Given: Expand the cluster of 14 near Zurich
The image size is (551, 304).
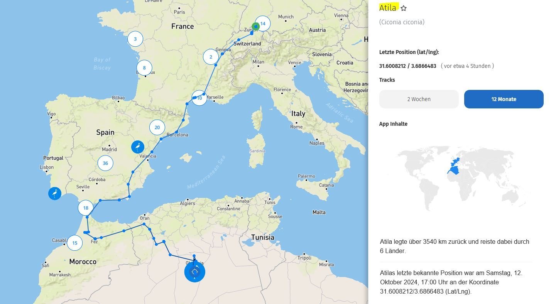Looking at the screenshot, I should (x=263, y=24).
